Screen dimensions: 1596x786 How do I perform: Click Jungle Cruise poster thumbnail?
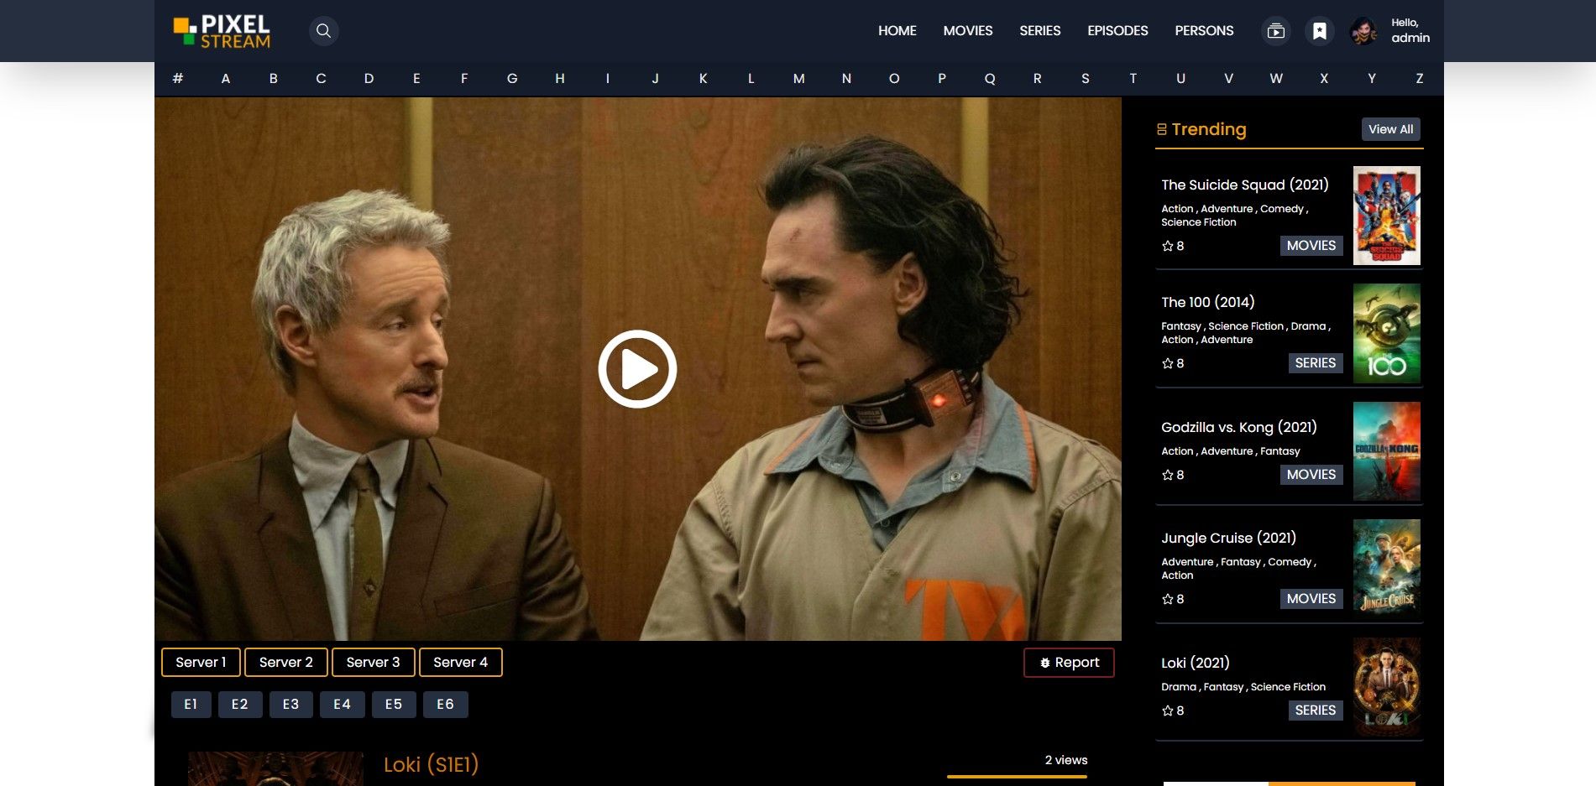tap(1387, 569)
